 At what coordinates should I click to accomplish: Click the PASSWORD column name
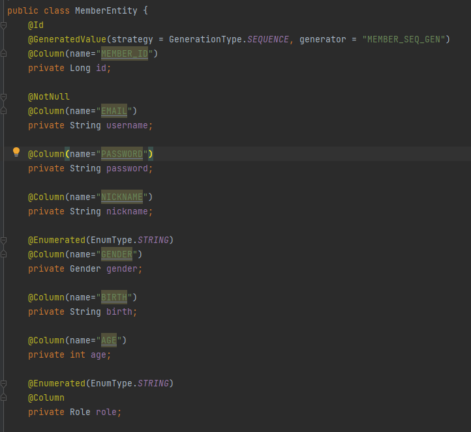[x=121, y=154]
